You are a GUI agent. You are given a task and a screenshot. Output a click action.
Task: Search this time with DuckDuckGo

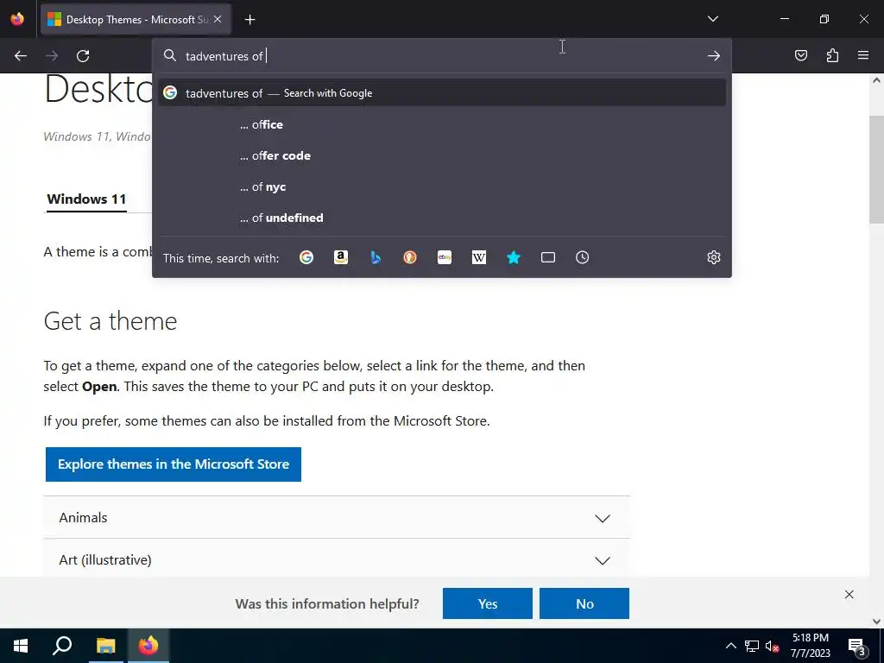[x=410, y=257]
